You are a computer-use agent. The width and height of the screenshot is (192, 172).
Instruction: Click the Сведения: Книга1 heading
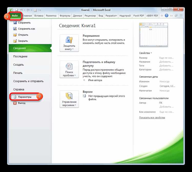coord(77,26)
